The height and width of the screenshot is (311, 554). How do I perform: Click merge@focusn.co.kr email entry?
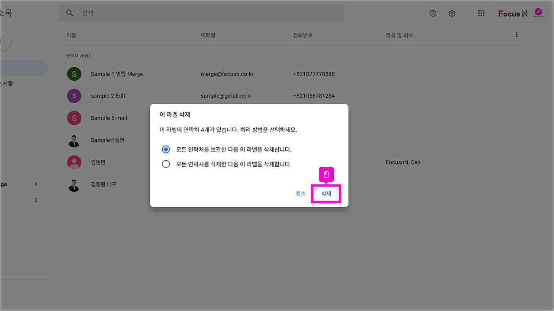tap(227, 74)
